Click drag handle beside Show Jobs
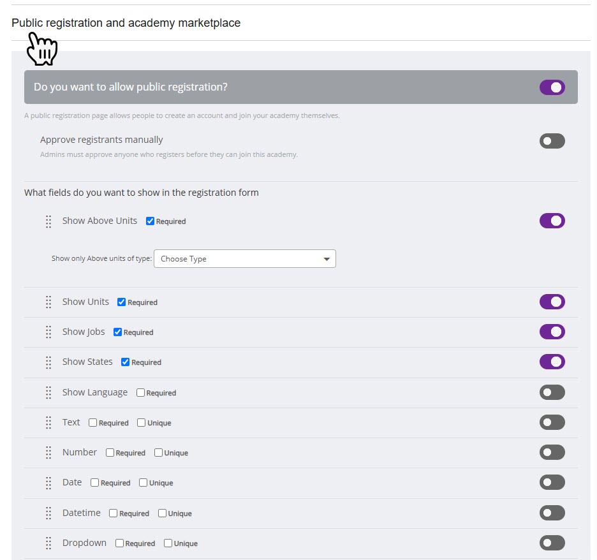Image resolution: width=597 pixels, height=560 pixels. [x=48, y=332]
